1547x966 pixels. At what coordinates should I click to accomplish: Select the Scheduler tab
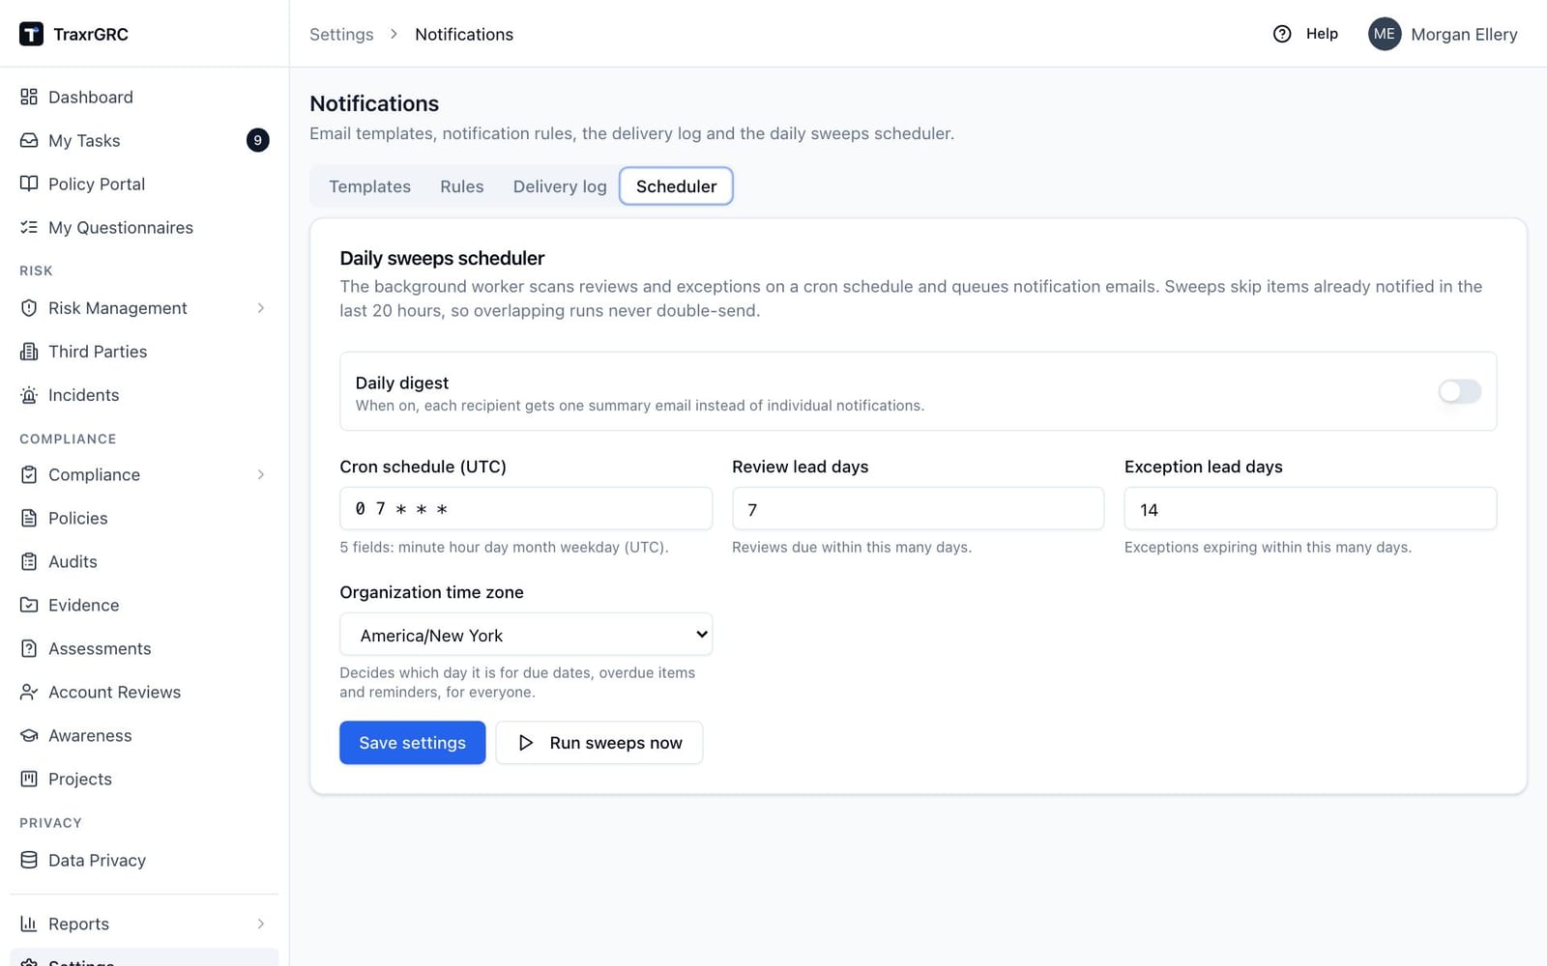(x=677, y=186)
